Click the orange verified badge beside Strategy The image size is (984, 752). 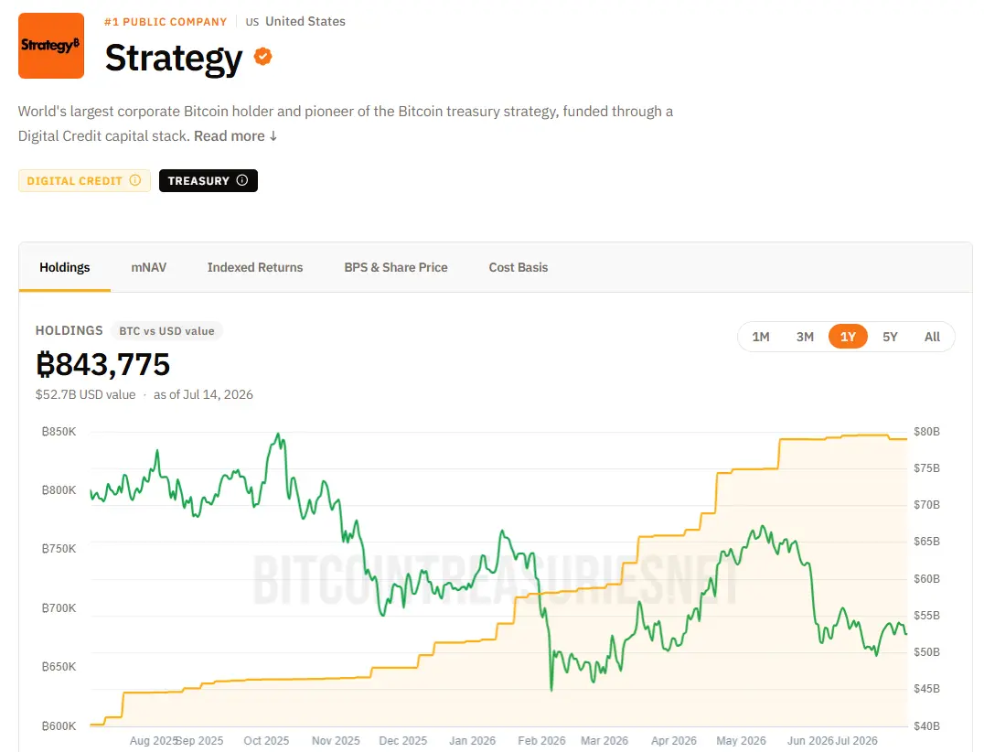coord(263,57)
